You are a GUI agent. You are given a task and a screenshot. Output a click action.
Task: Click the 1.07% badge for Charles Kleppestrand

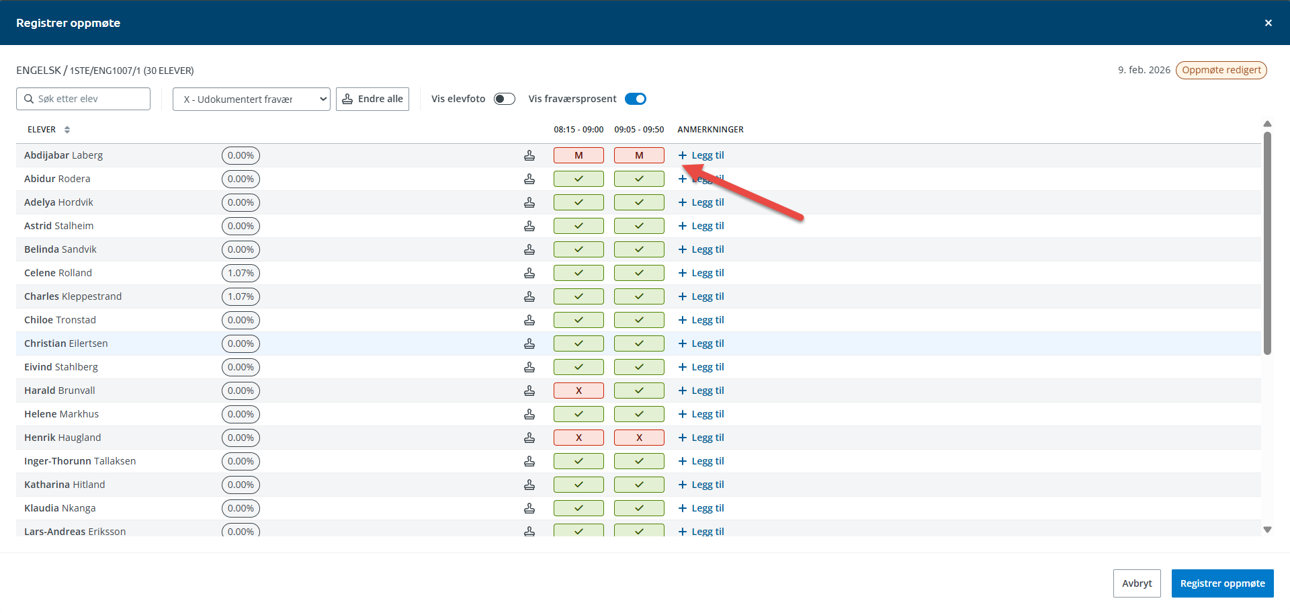point(241,296)
